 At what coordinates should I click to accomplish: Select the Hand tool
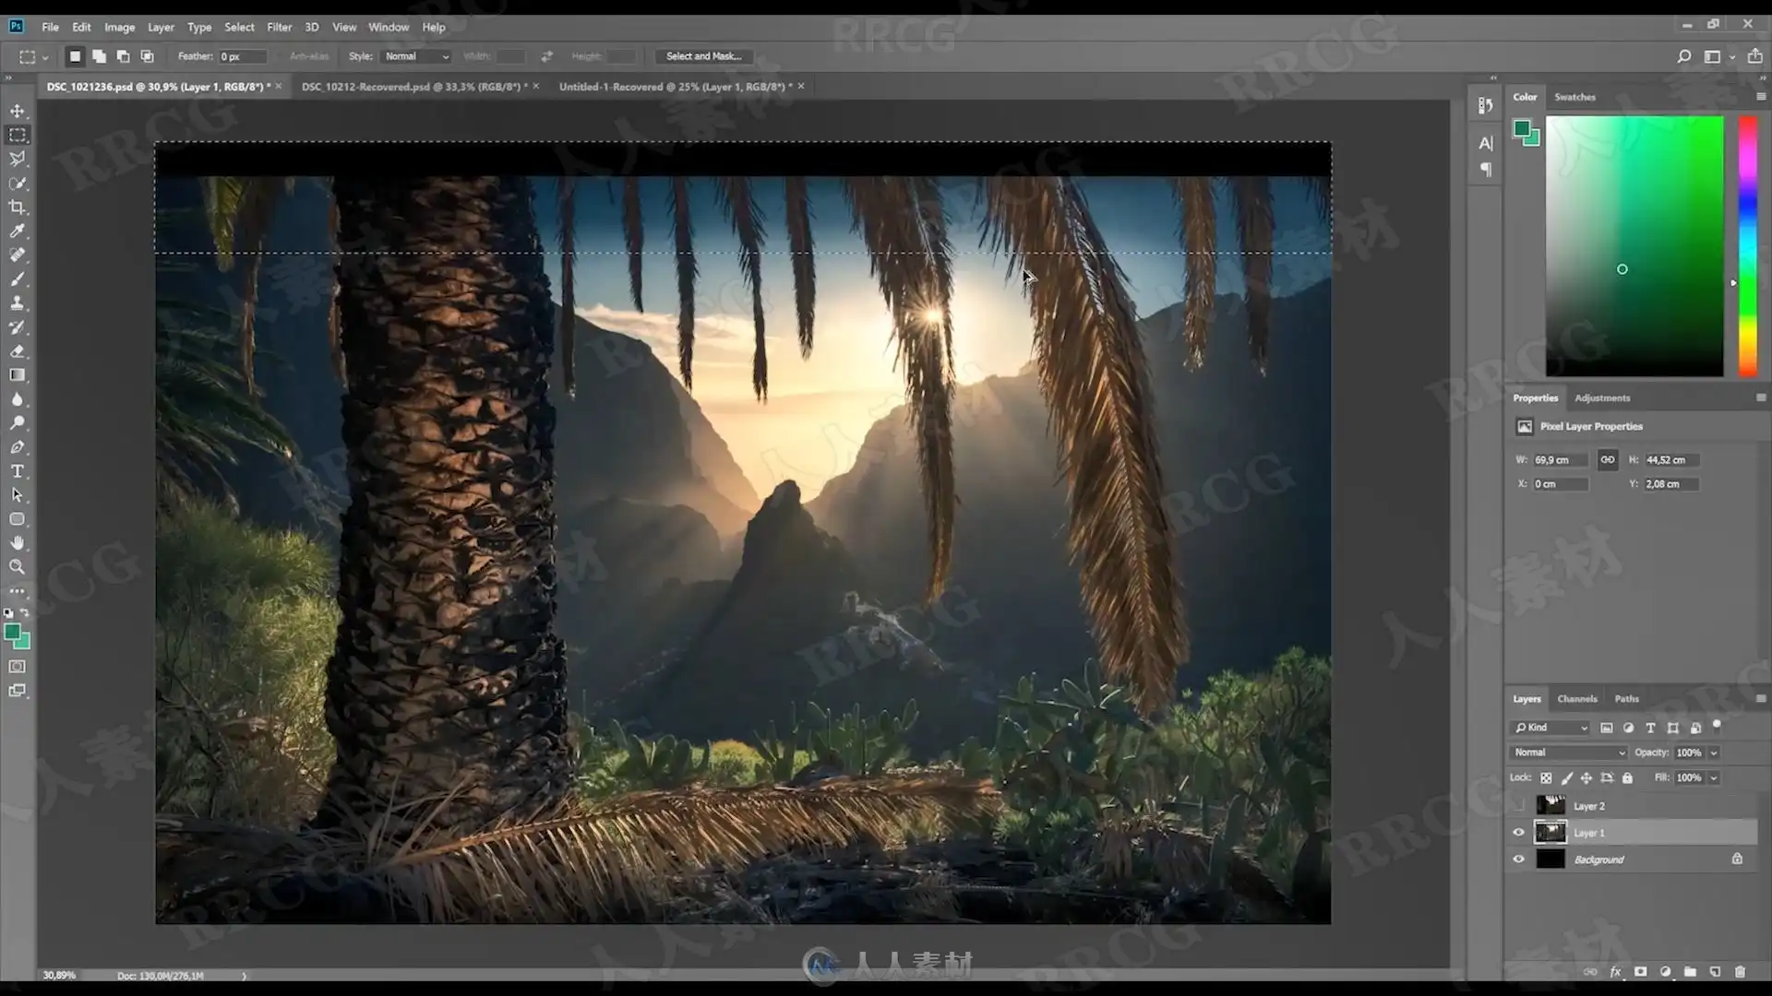tap(18, 543)
